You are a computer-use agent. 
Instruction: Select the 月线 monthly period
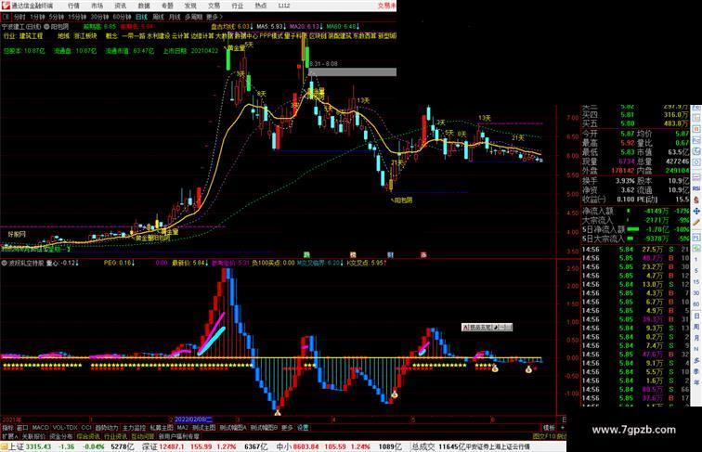[x=175, y=17]
